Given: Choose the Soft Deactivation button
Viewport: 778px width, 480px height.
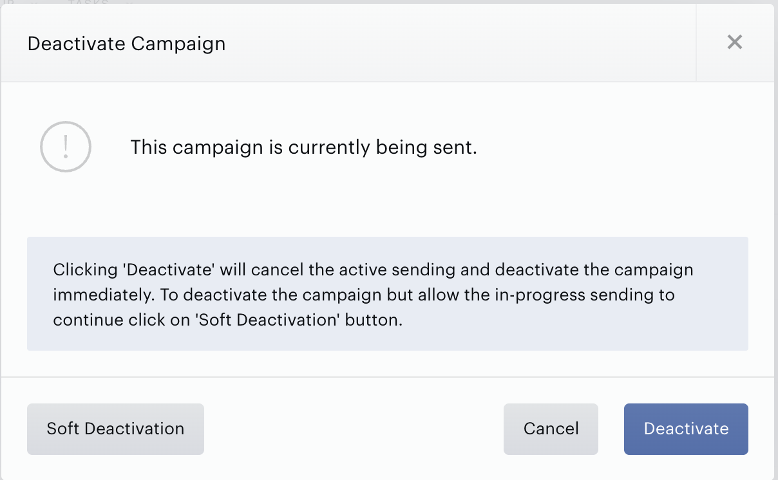Looking at the screenshot, I should point(115,429).
